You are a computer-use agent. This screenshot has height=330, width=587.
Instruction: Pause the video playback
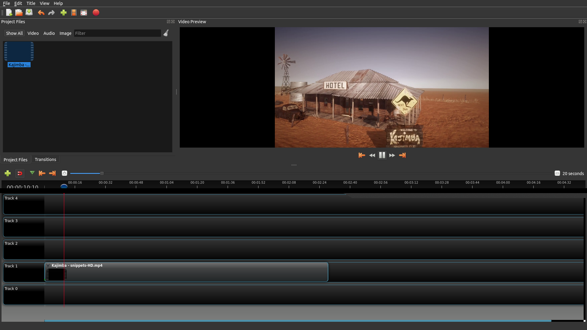pyautogui.click(x=382, y=155)
